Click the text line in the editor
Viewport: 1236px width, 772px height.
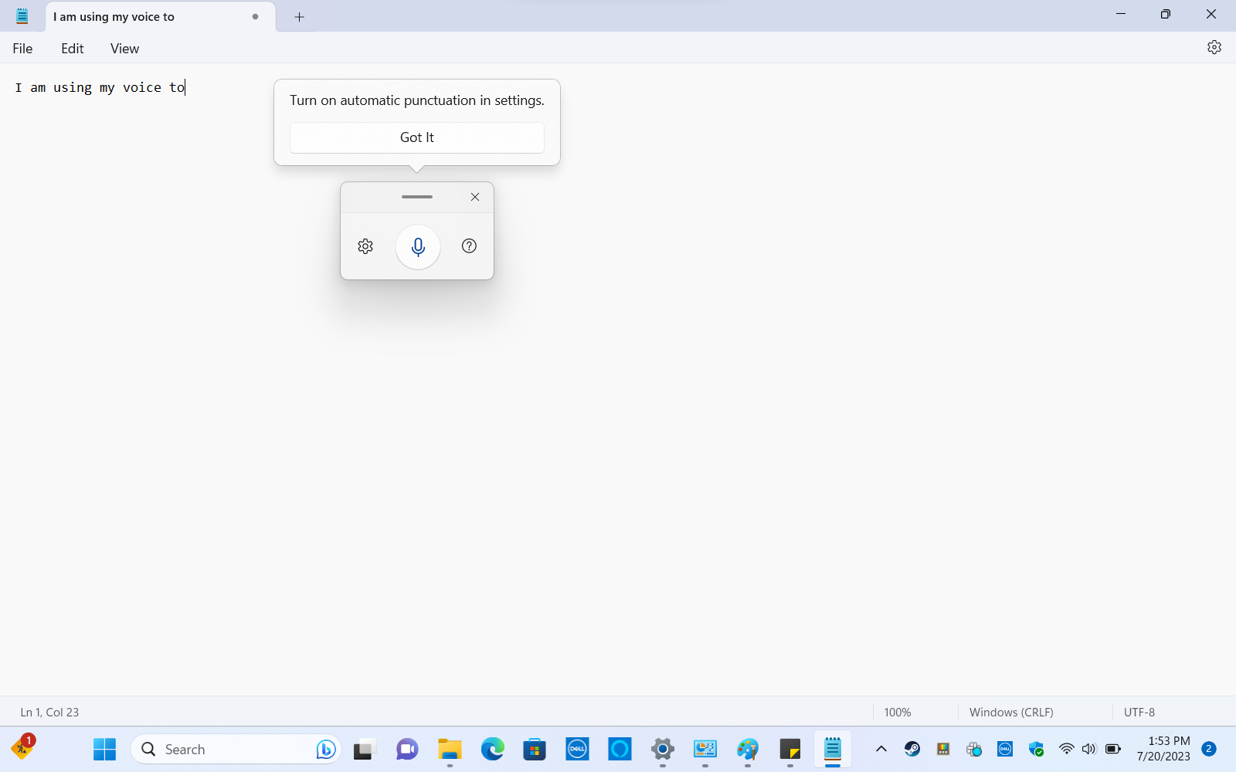(100, 87)
